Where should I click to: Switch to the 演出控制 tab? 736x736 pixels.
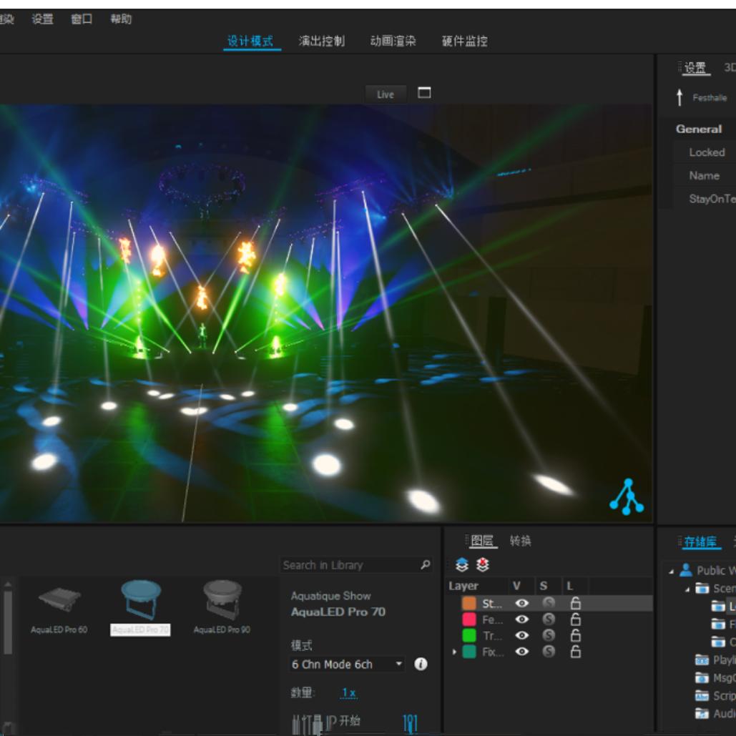click(x=322, y=41)
